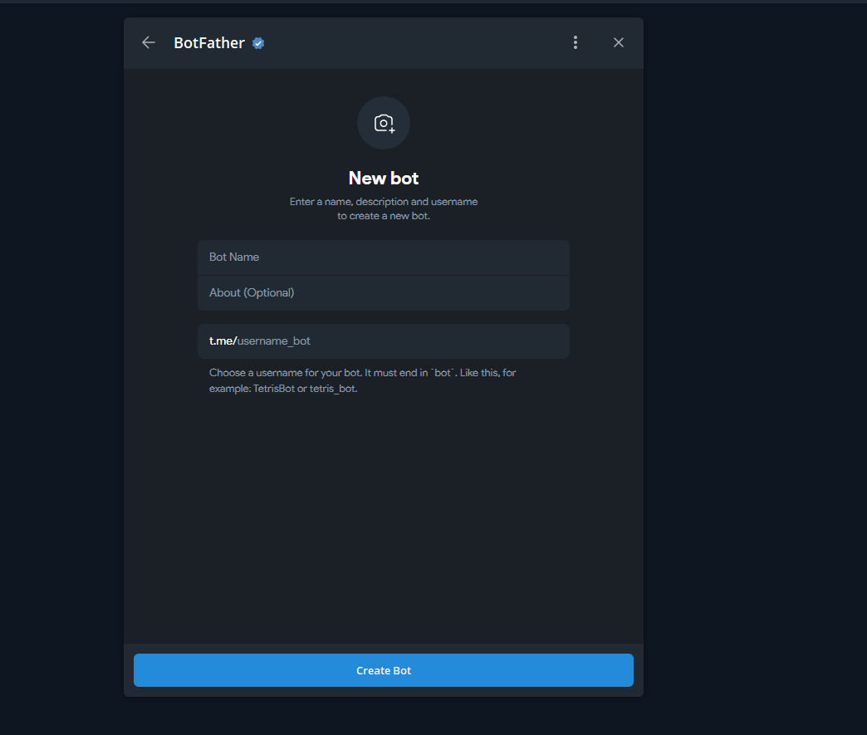Click the verified badge next to BotFather
Viewport: 867px width, 735px height.
click(258, 43)
